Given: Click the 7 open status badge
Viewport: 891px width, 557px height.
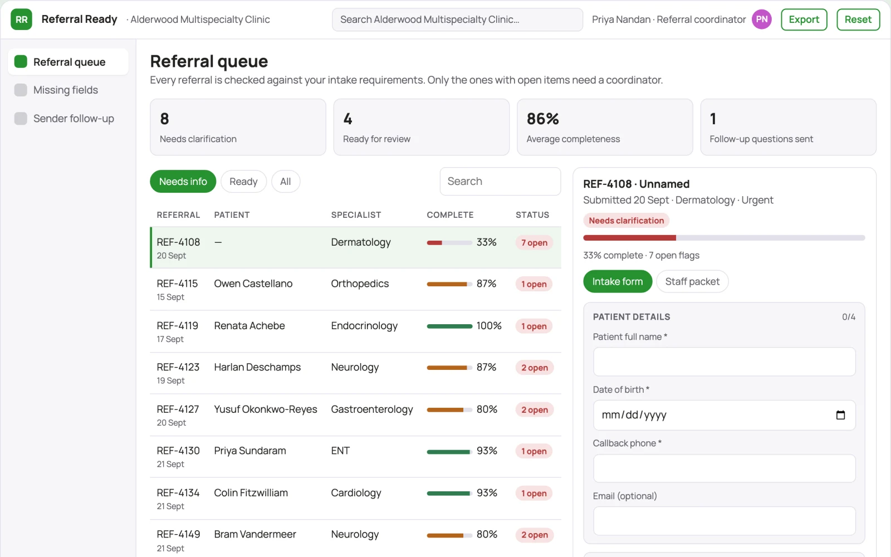Looking at the screenshot, I should [534, 243].
